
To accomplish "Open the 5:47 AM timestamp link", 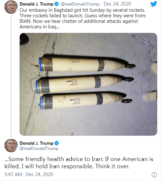I will point(13,174).
